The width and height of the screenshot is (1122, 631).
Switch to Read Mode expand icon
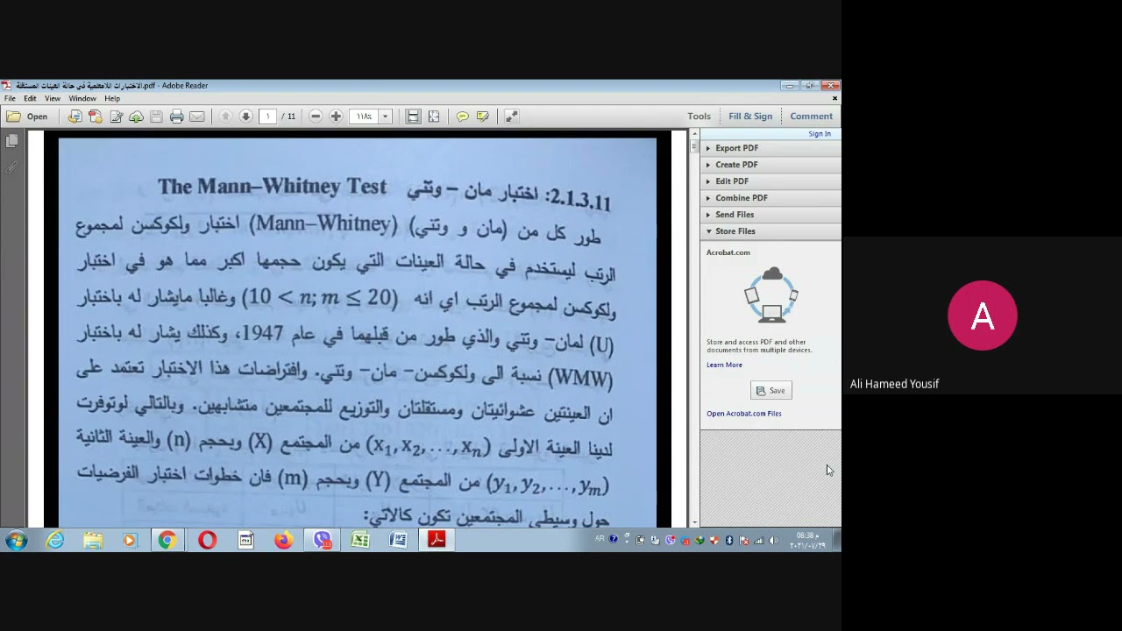coord(511,117)
